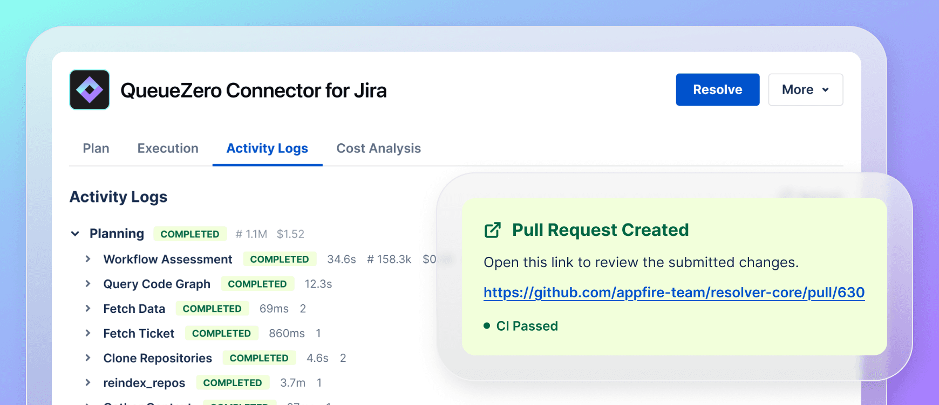Click the COMPLETED badge for Workflow Assessment

click(280, 259)
